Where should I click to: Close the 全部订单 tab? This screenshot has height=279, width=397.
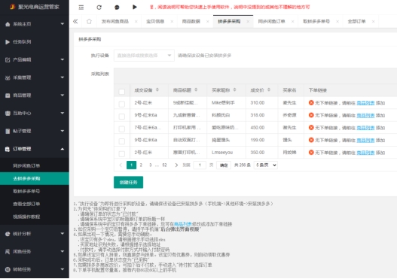click(x=373, y=22)
